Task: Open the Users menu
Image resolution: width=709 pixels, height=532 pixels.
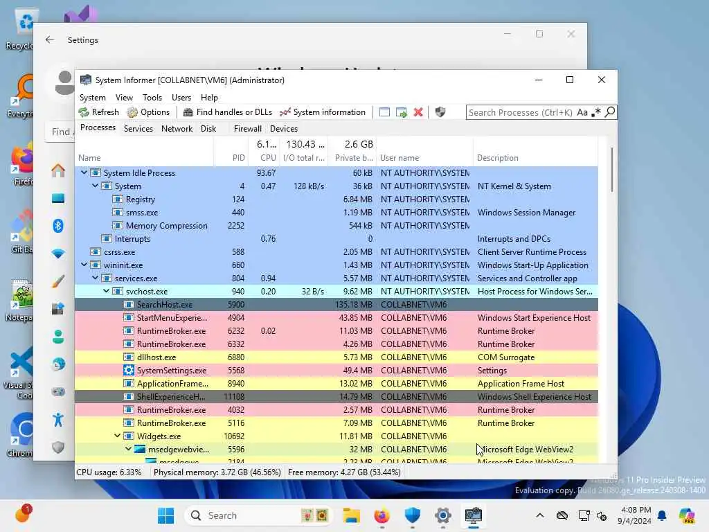Action: click(181, 98)
